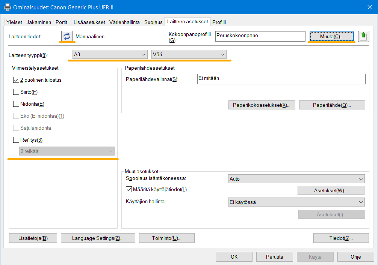
Task: Click the printer icon in title bar
Action: tap(7, 7)
